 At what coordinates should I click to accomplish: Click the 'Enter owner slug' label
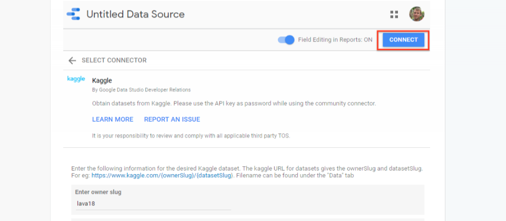(x=98, y=192)
